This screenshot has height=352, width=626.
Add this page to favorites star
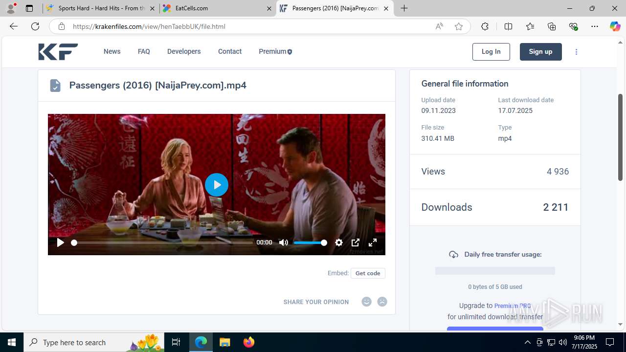pyautogui.click(x=458, y=26)
